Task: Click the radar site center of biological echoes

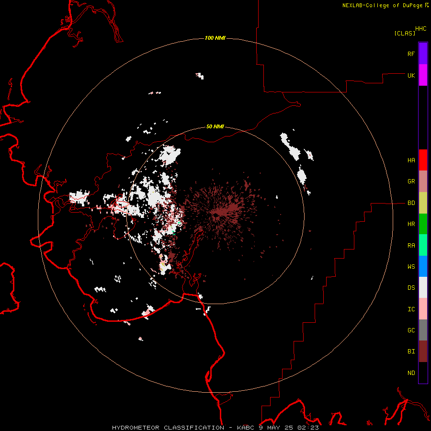Action: pos(217,215)
